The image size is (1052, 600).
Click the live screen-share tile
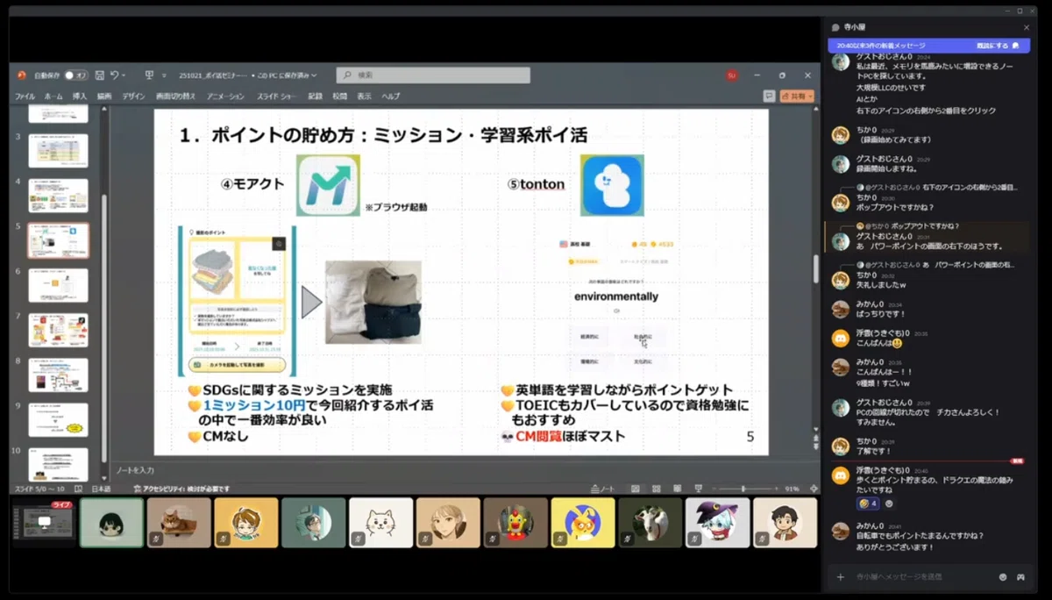[x=44, y=523]
